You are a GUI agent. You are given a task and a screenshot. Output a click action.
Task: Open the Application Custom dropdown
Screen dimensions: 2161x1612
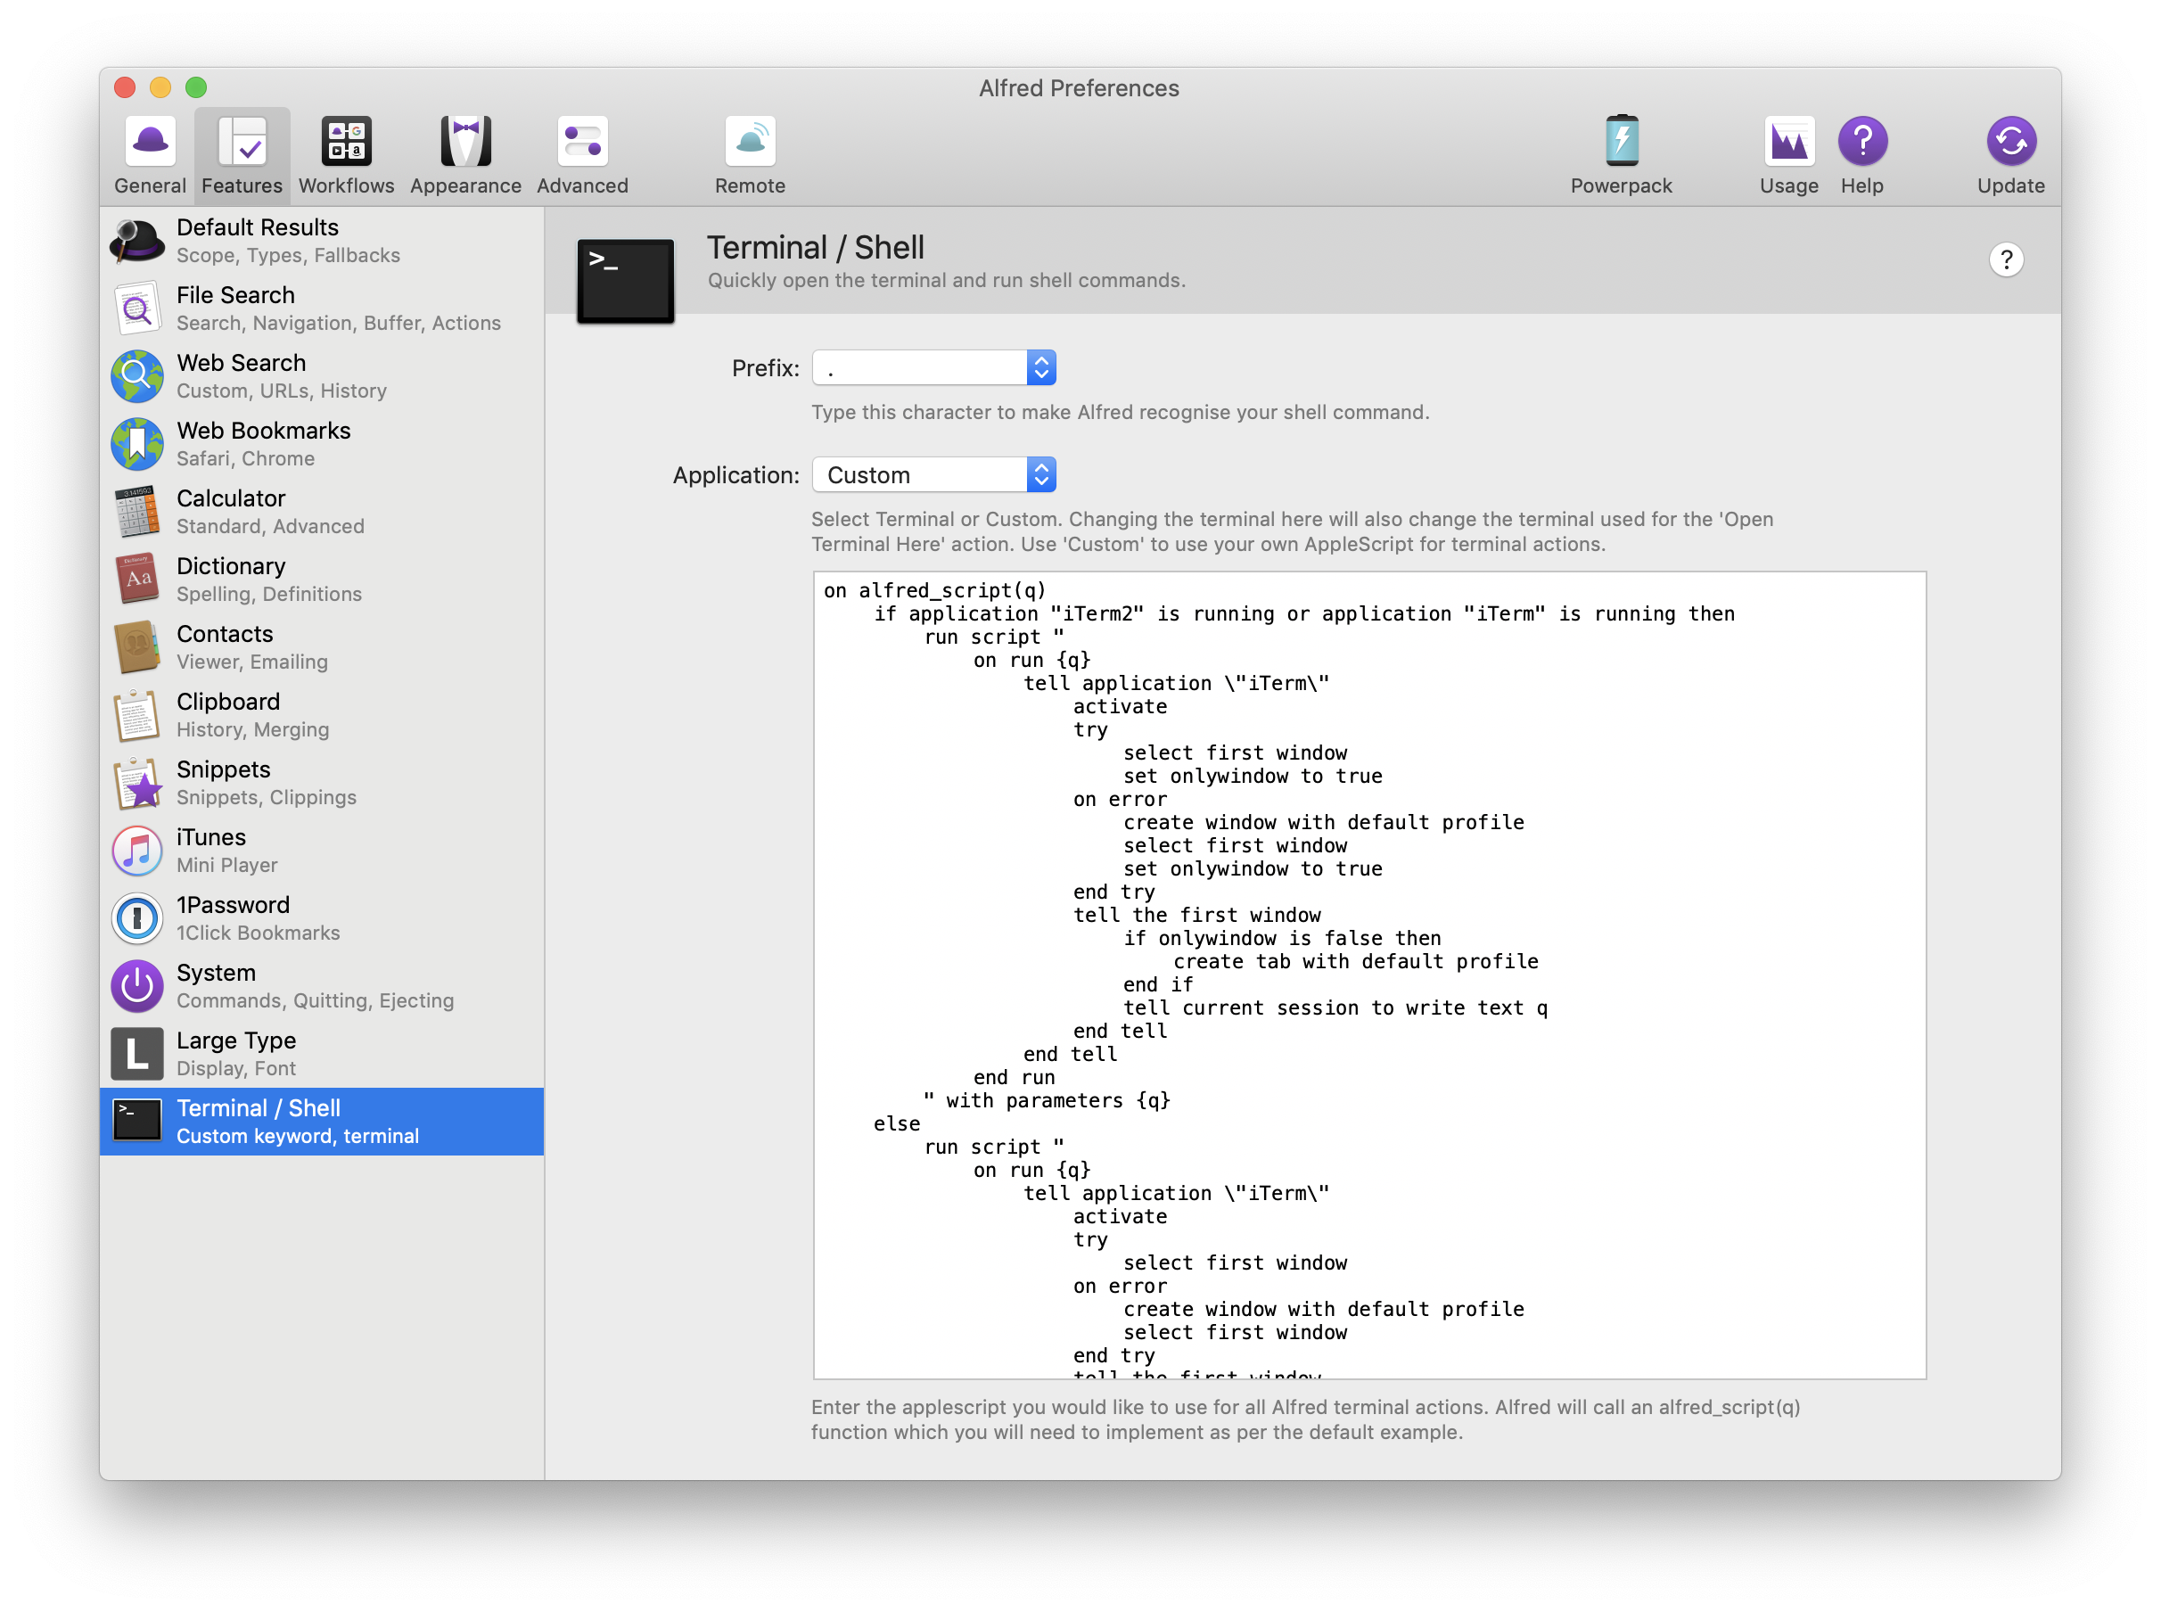pyautogui.click(x=933, y=475)
